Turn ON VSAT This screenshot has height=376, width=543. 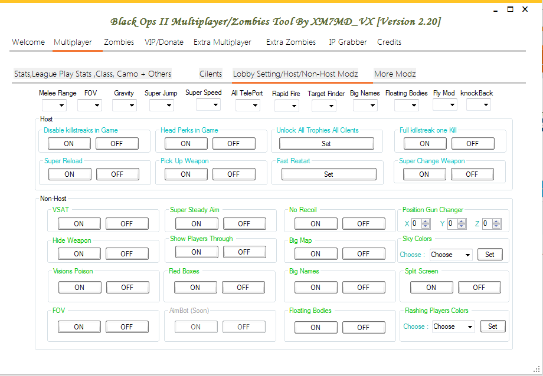(79, 224)
